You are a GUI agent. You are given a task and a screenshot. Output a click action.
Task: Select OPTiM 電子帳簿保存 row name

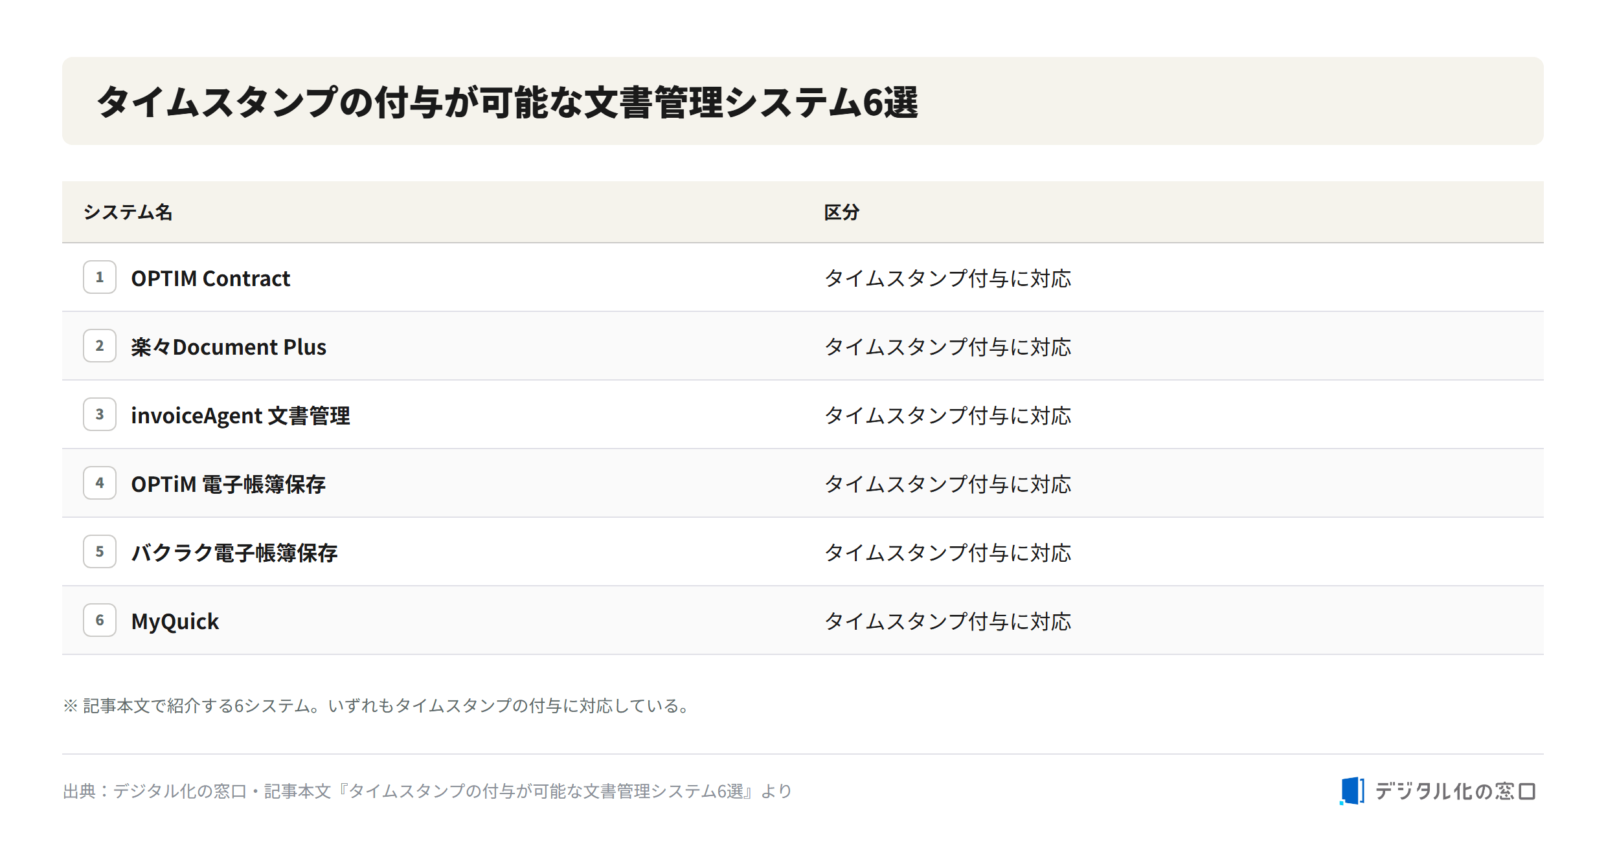[228, 484]
